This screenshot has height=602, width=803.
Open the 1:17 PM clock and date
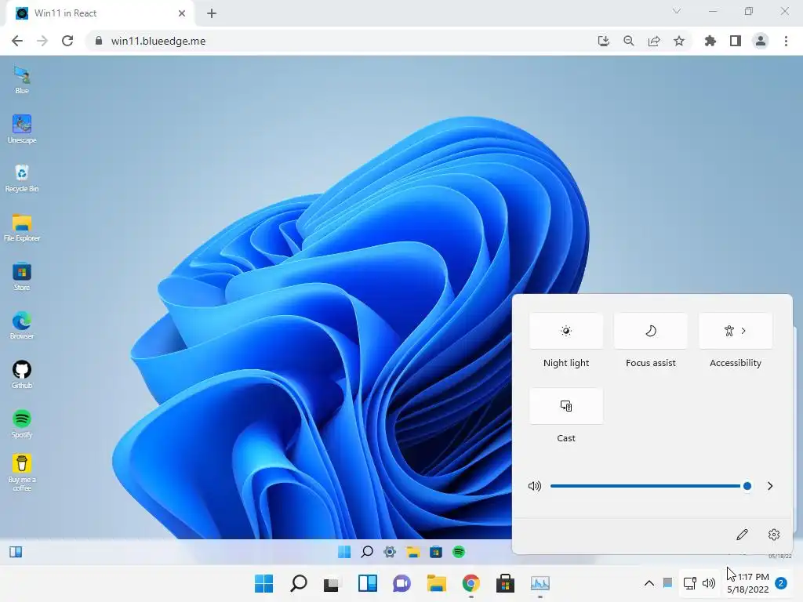click(748, 583)
